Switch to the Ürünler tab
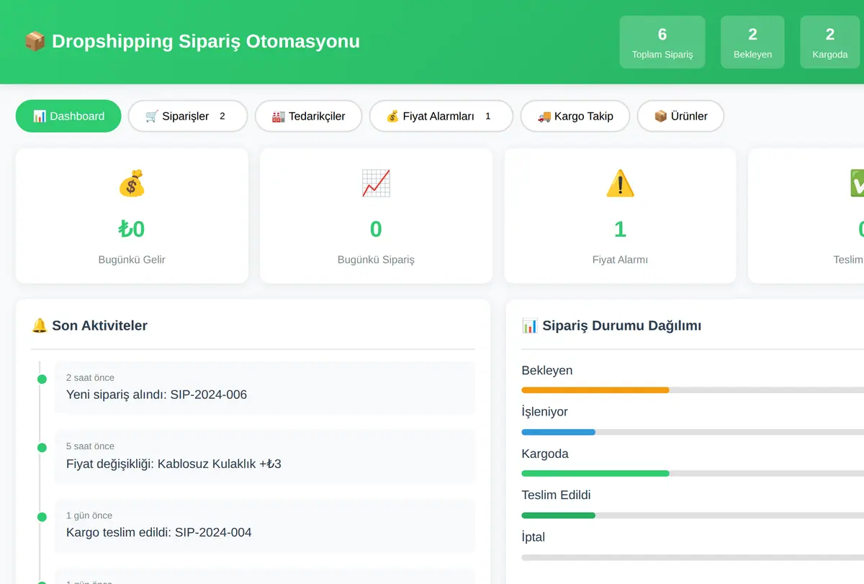864x584 pixels. pos(680,116)
